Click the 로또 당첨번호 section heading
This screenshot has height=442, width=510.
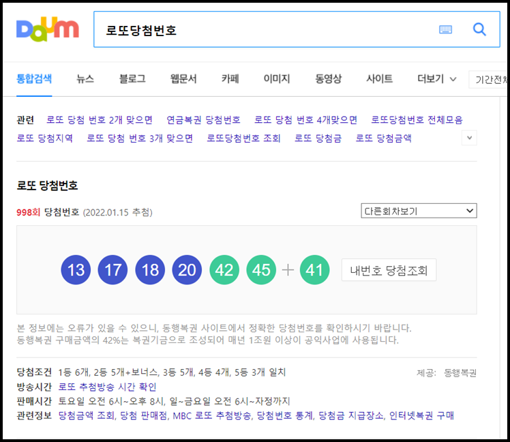[x=47, y=186]
